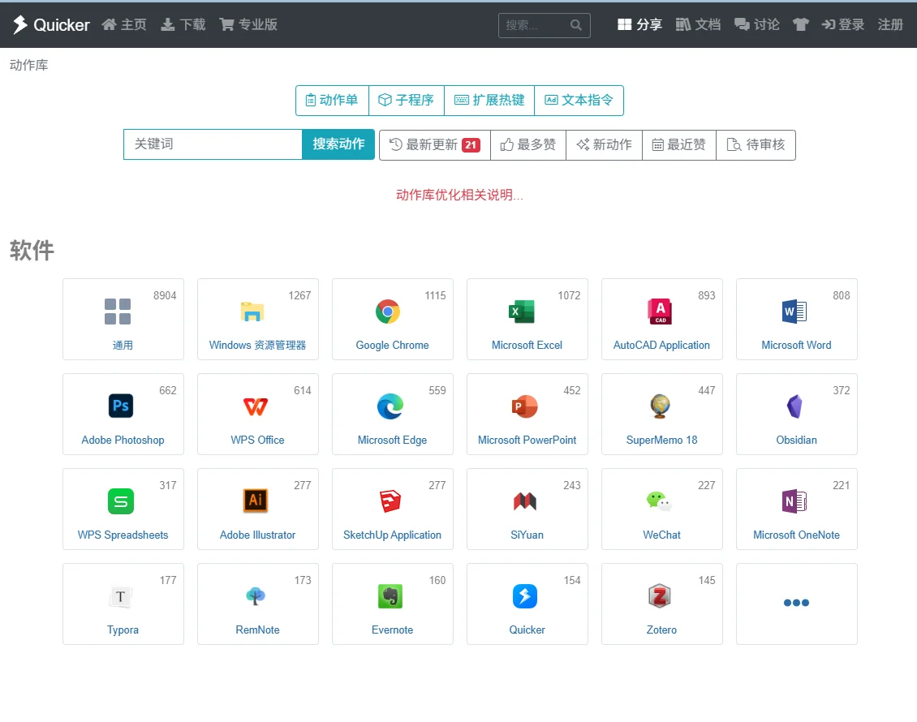Select the Adobe Photoshop icon
This screenshot has height=722, width=917.
(120, 406)
